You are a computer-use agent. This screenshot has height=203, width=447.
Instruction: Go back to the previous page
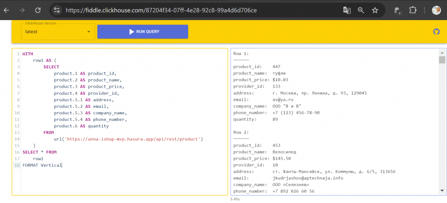(7, 10)
